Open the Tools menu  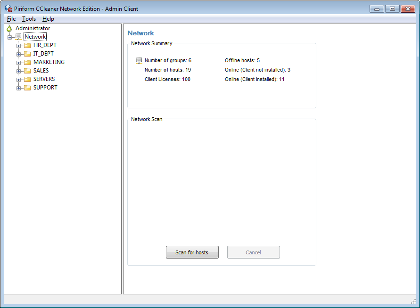point(29,19)
